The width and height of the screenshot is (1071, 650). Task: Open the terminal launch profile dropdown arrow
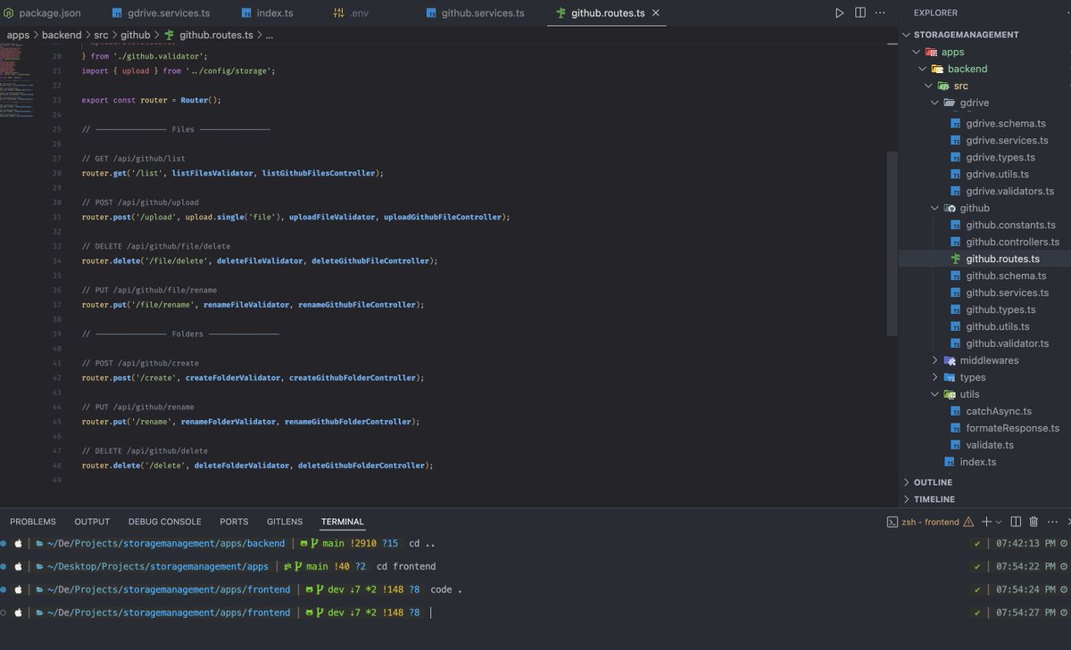(x=999, y=522)
